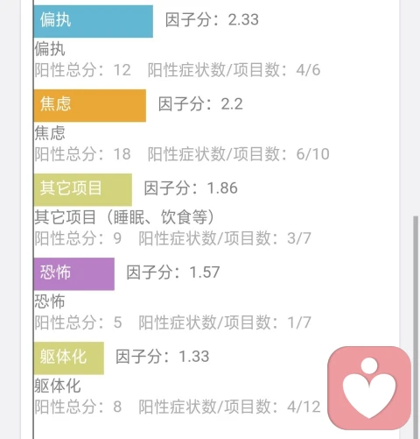Click 其它项目（睡眠、饮食等）description
The image size is (420, 439).
pos(125,217)
